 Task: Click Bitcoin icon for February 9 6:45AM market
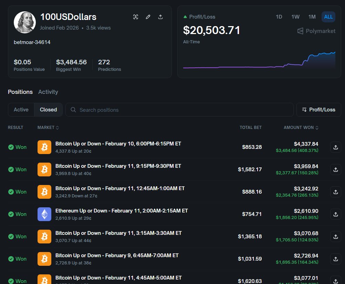(44, 259)
